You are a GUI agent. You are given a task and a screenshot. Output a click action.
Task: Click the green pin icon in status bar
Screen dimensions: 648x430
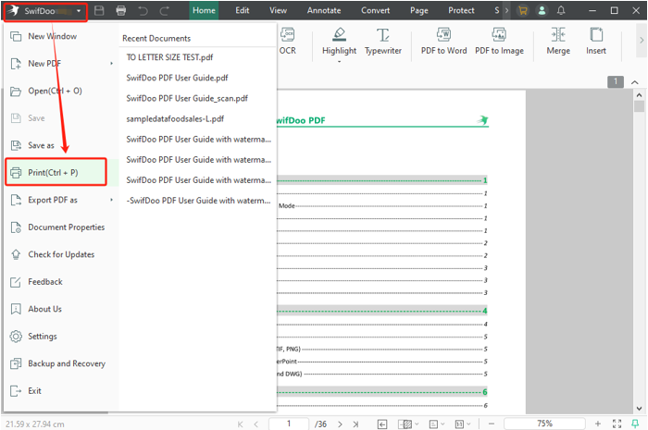pyautogui.click(x=635, y=424)
